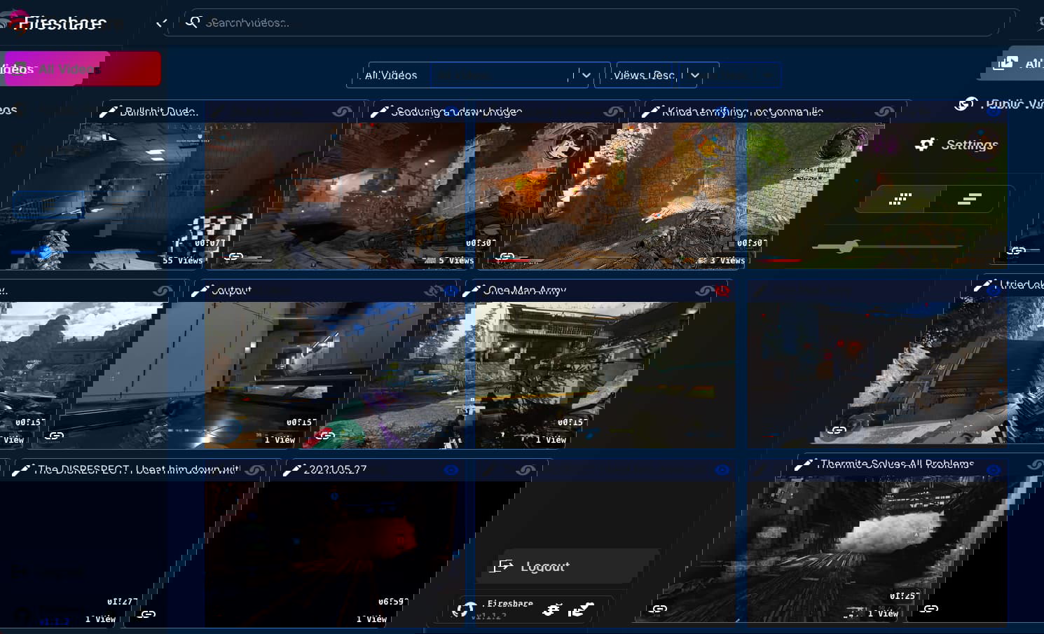Screen dimensions: 1044x634
Task: Click the 5 Views count label
Action: 456,261
